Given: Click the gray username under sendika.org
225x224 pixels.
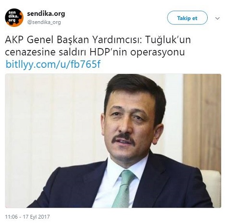Looking at the screenshot, I should click(x=44, y=22).
